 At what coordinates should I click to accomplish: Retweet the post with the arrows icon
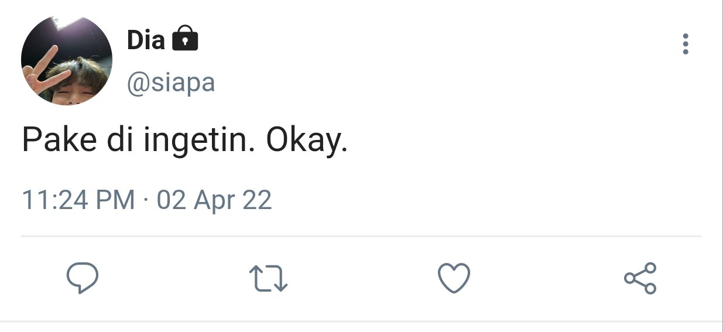click(268, 278)
